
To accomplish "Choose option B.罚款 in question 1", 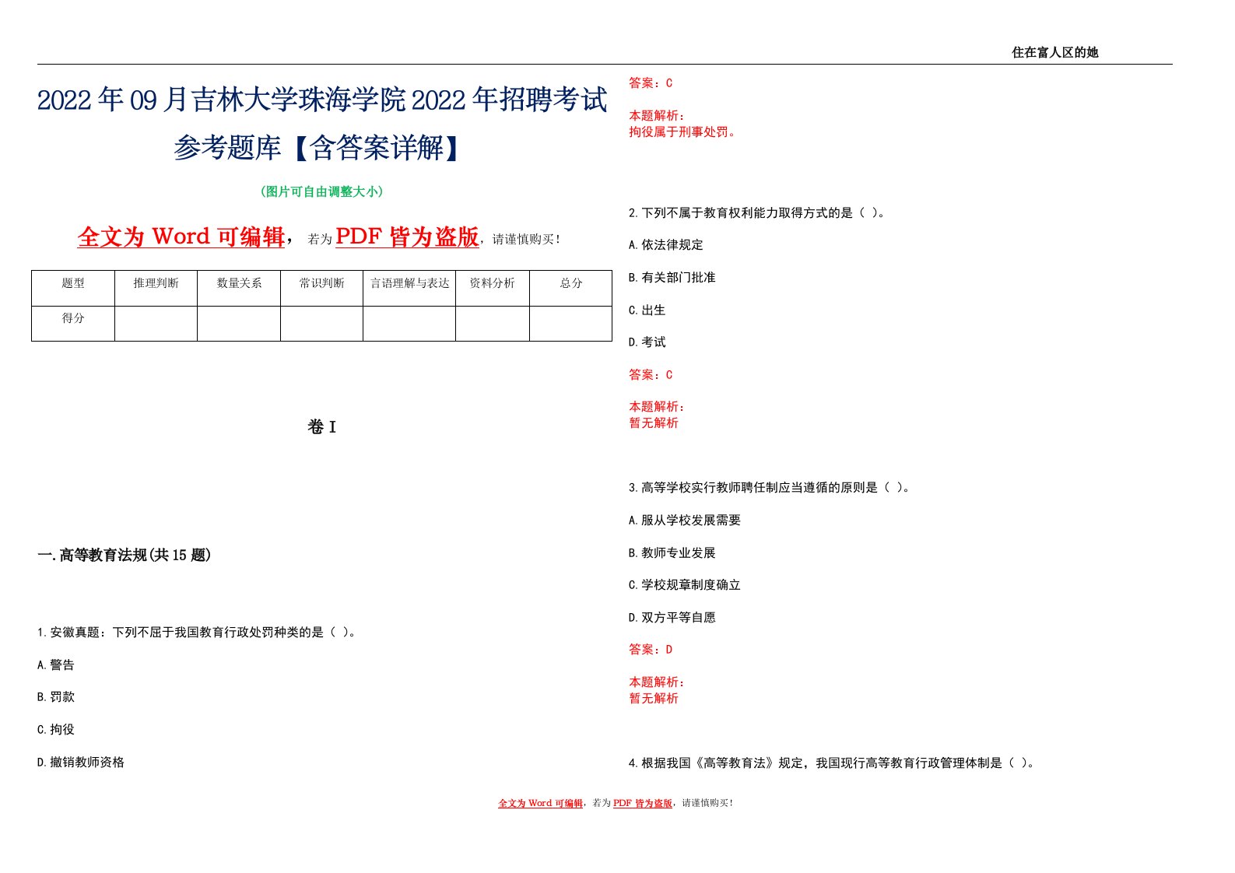I will click(56, 697).
